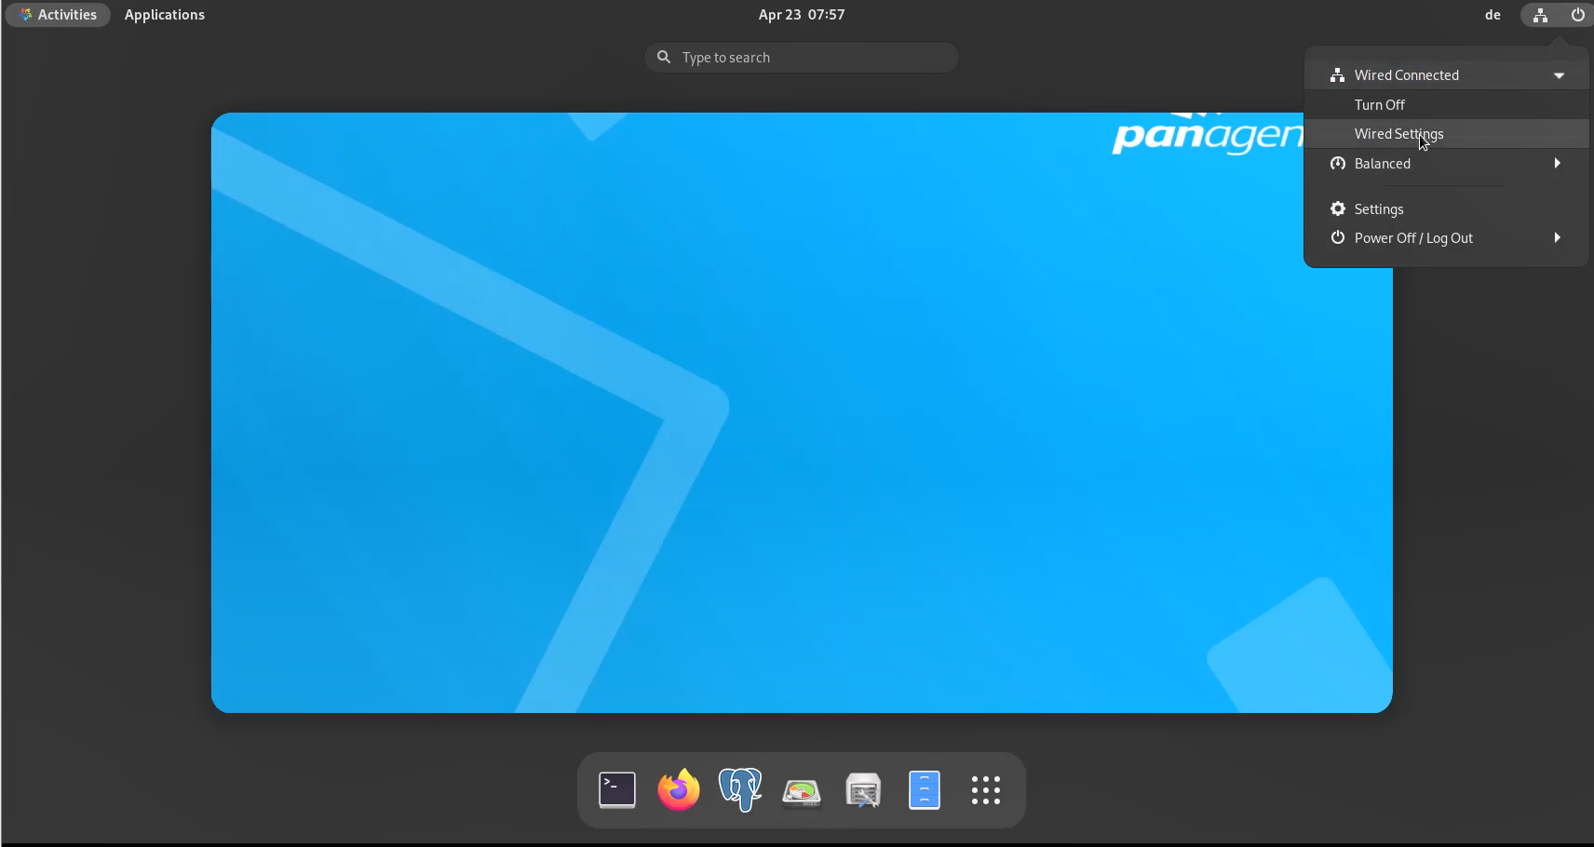
Task: Launch the Terminal from the dock
Action: (617, 790)
